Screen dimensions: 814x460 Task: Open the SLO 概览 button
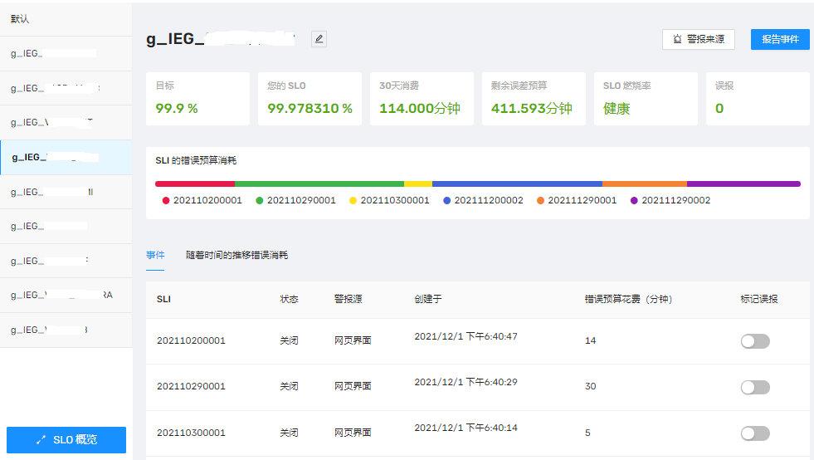66,440
